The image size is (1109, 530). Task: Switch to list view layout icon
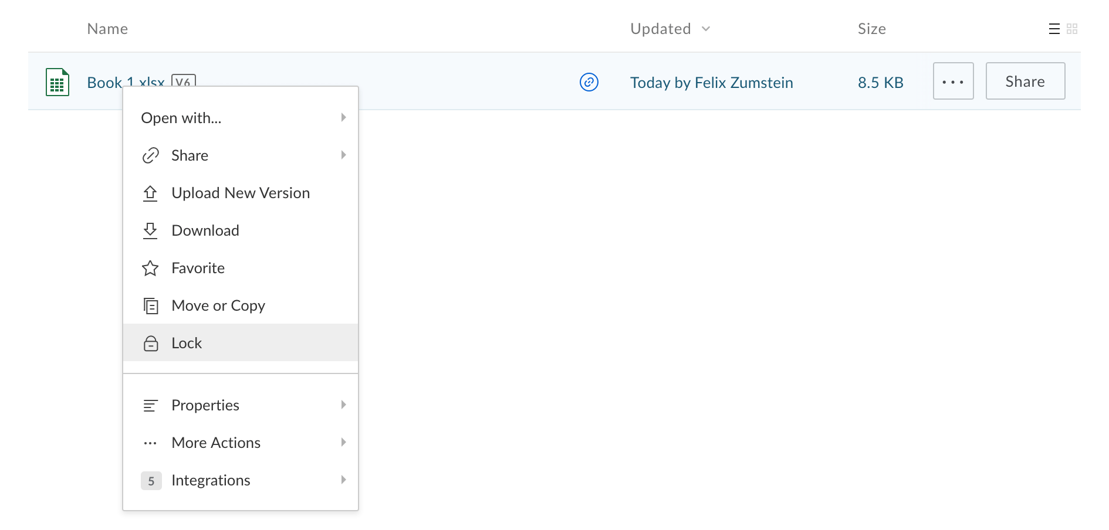1054,29
